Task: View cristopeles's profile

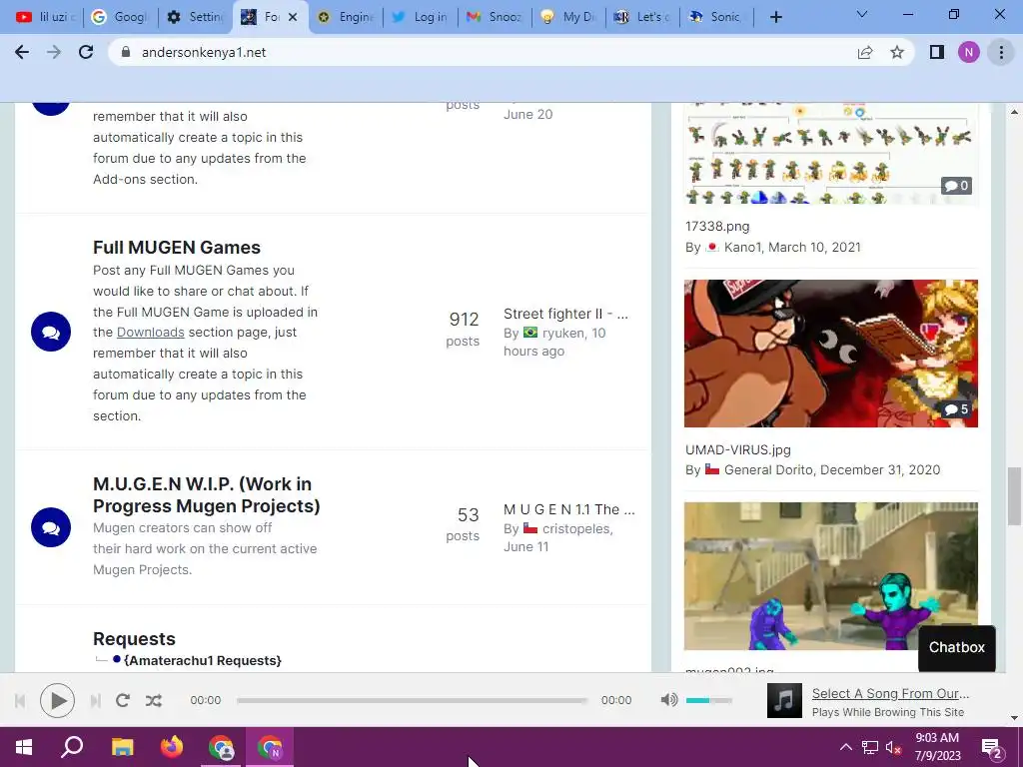Action: point(576,528)
